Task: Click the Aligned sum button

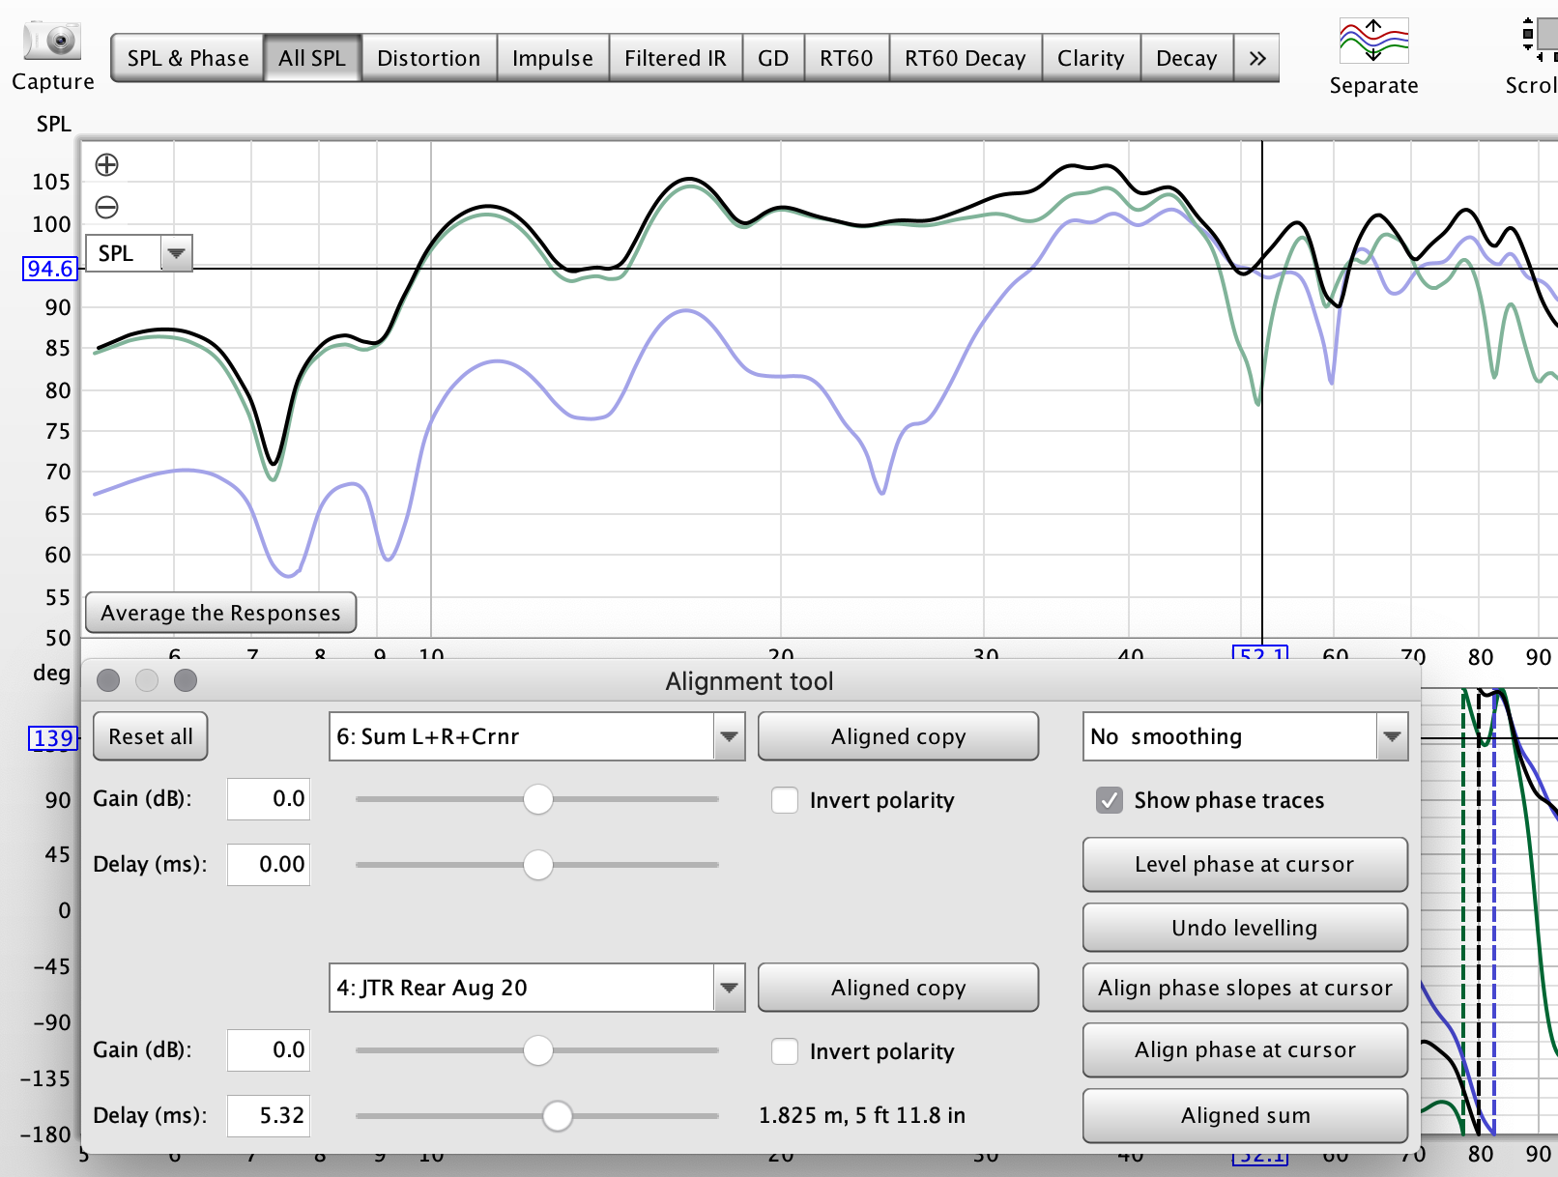Action: click(1245, 1115)
